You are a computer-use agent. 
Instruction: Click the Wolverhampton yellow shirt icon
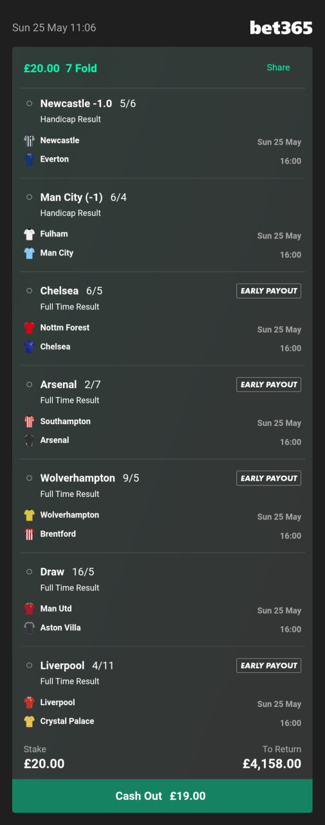tap(29, 516)
